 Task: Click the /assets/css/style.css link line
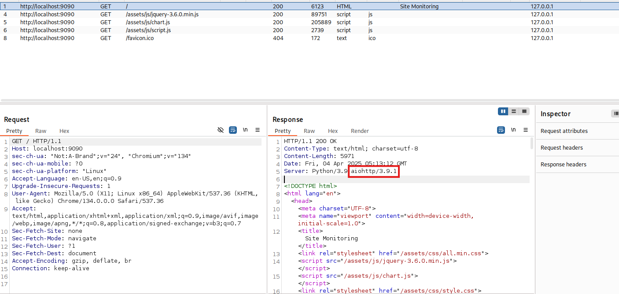[390, 291]
